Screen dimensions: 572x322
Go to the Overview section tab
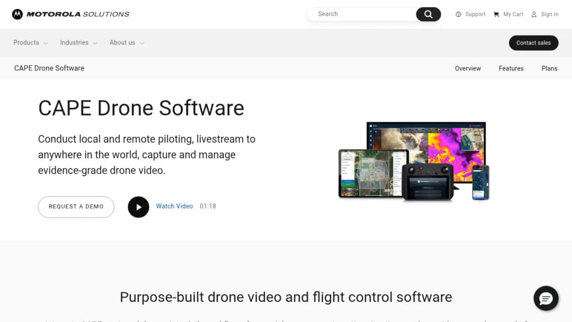(468, 68)
